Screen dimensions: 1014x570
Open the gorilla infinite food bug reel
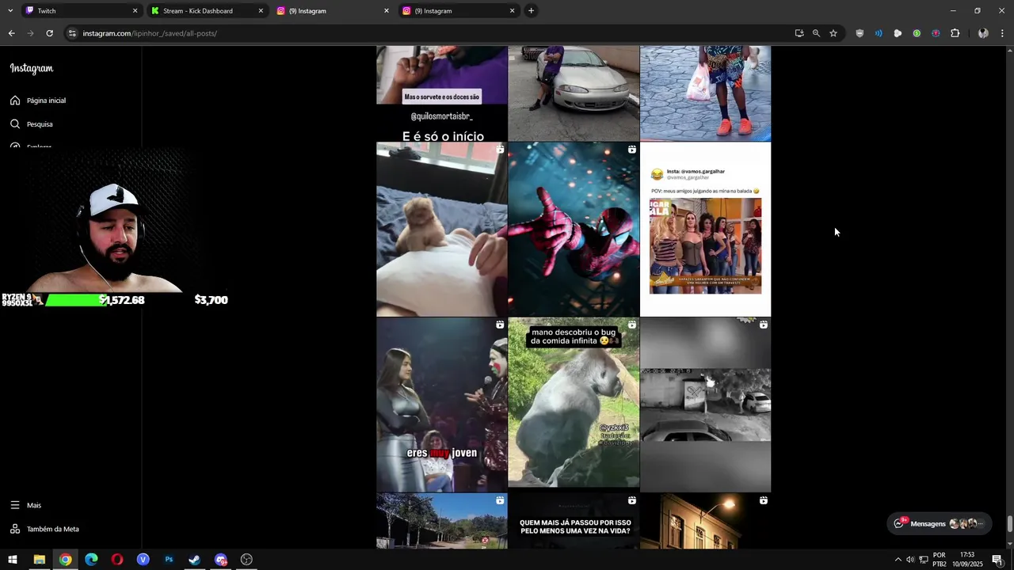(574, 405)
